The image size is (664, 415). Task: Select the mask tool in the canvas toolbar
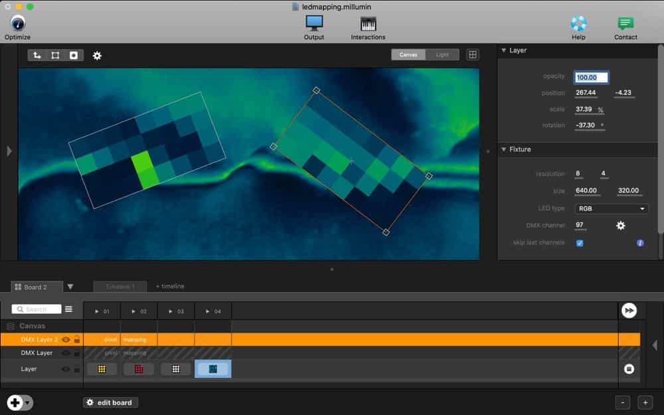point(74,56)
